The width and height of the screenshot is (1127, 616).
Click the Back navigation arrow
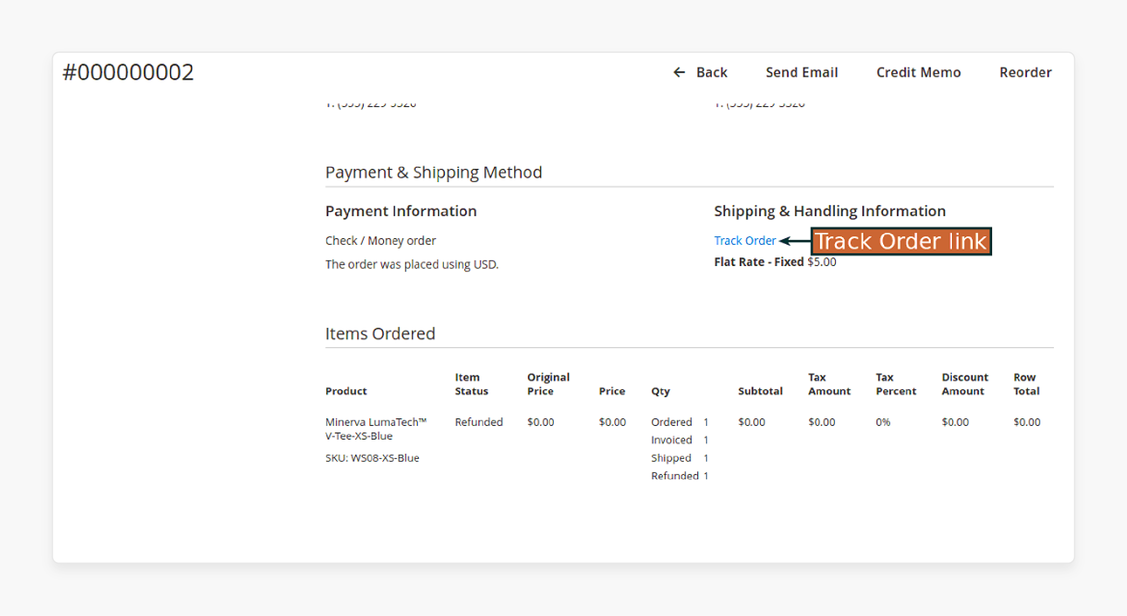click(677, 72)
